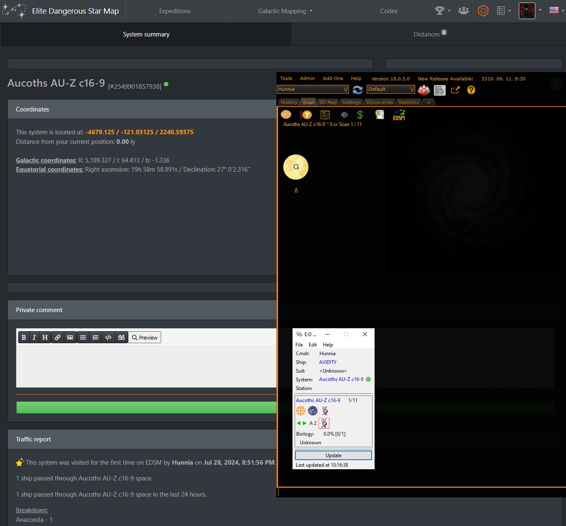The width and height of the screenshot is (566, 526).
Task: Open the checklist dropdown icon in EDSM header
Action: (x=504, y=11)
